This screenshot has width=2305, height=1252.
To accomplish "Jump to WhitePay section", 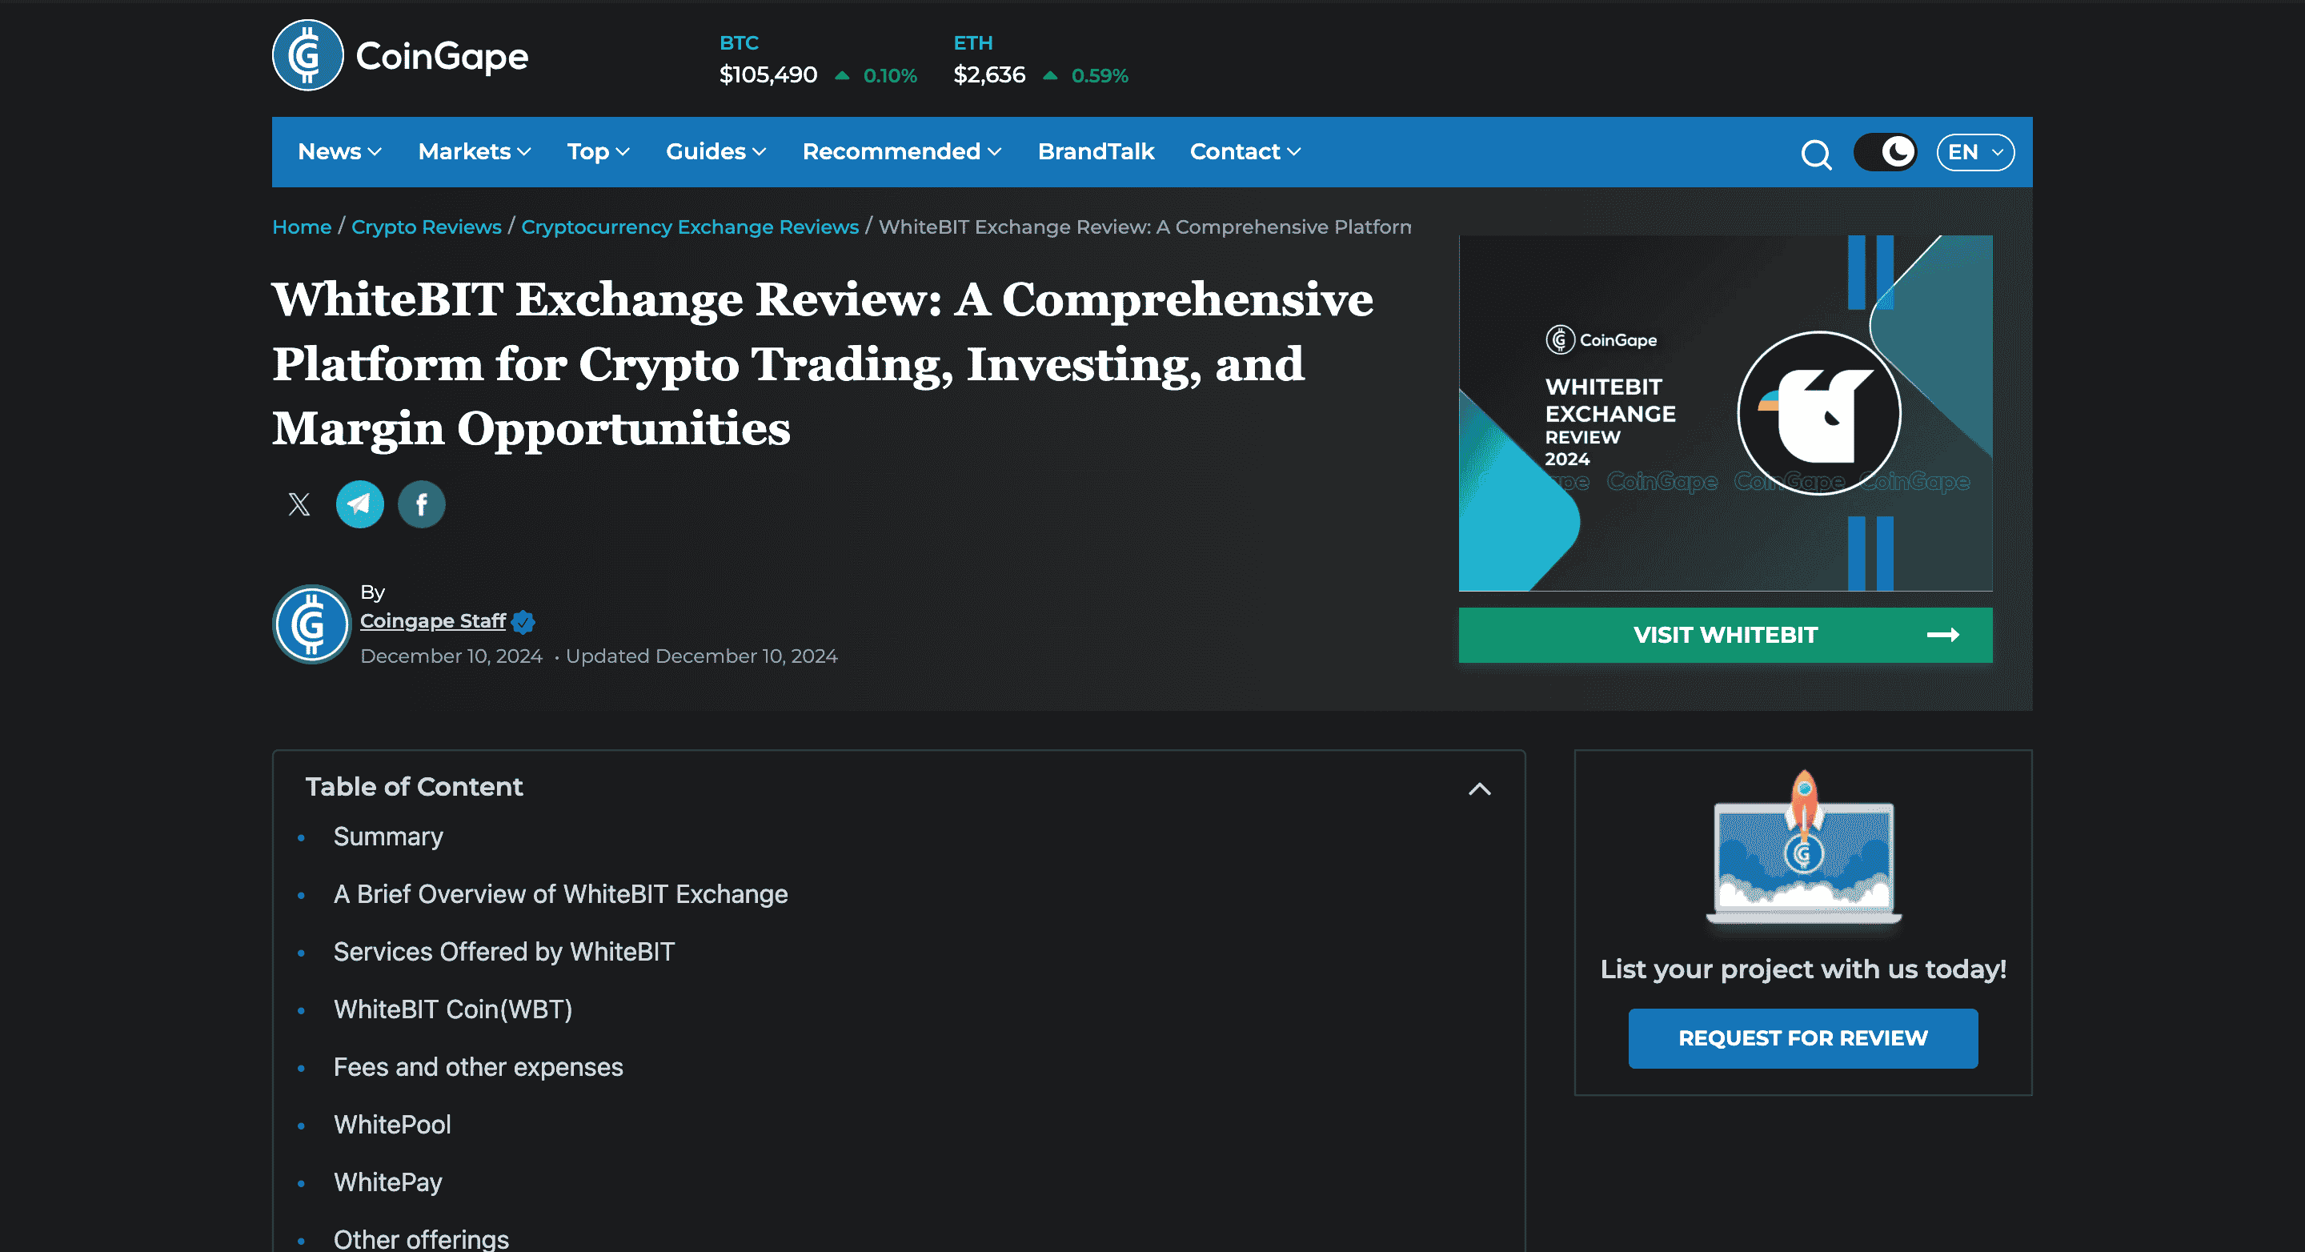I will 387,1182.
